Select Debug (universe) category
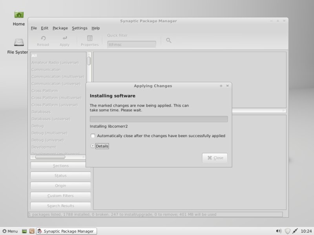Viewport: 314px width, 235px height. pos(58,140)
